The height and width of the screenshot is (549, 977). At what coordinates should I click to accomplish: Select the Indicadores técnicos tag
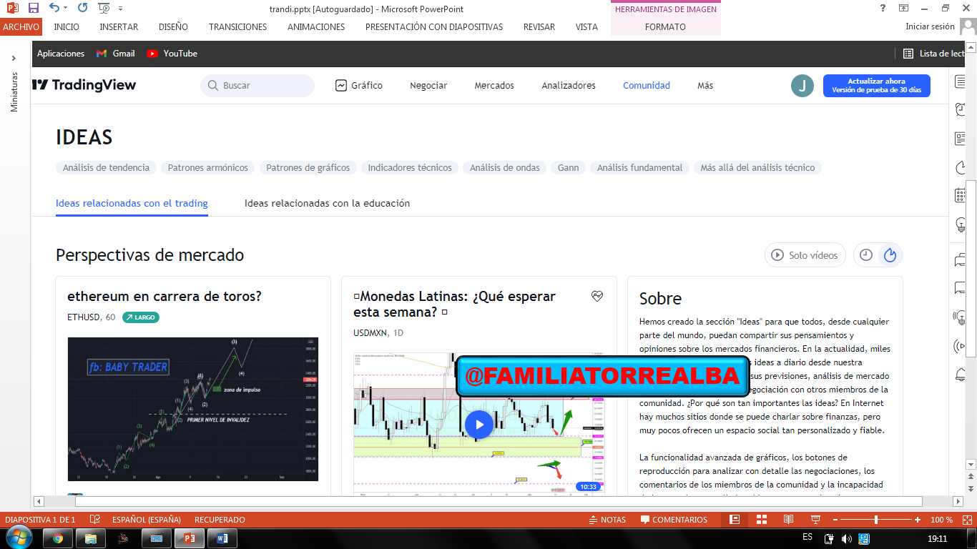click(410, 168)
